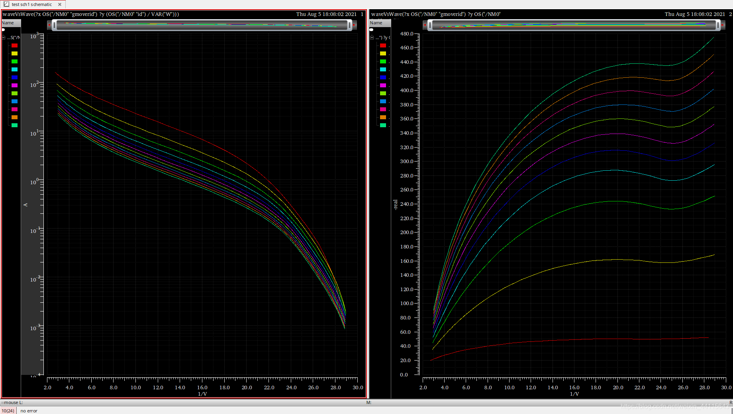Click the 480.0 Y-axis tick on right plot
This screenshot has height=414, width=733.
click(x=407, y=34)
